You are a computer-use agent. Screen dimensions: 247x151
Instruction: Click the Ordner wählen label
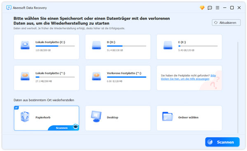(188, 117)
